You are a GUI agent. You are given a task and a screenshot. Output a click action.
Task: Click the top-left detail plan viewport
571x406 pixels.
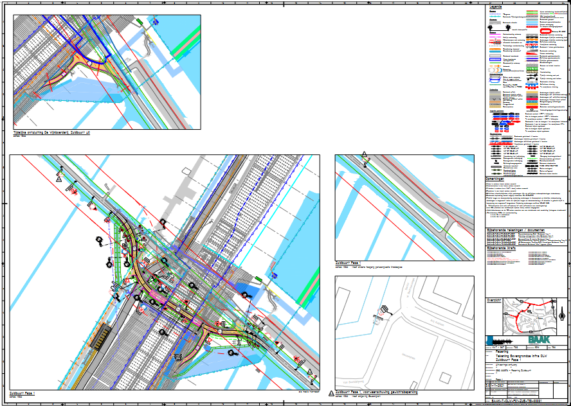point(107,72)
